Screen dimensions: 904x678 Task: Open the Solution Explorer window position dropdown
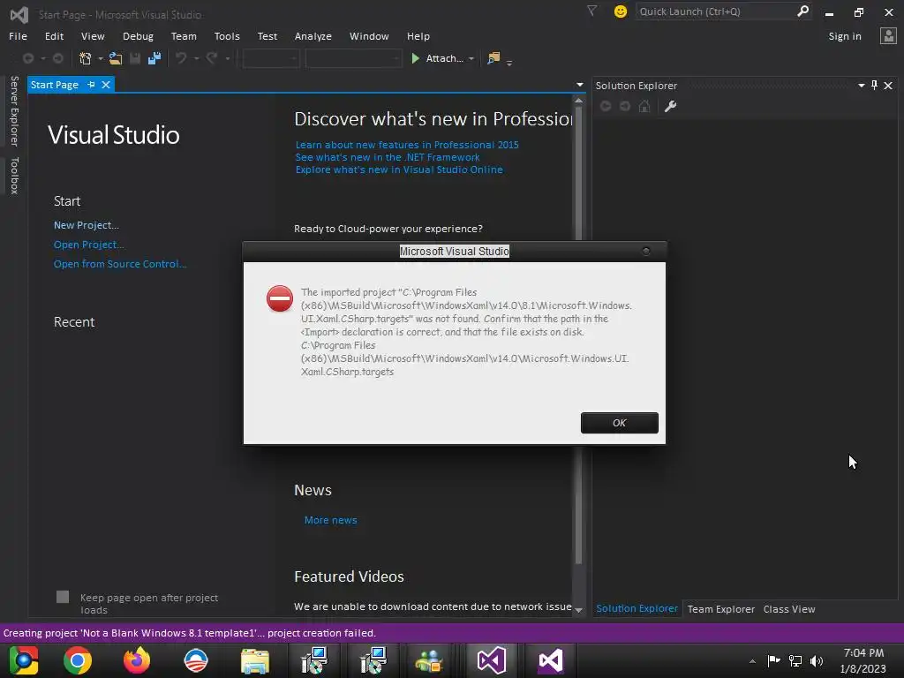tap(862, 86)
